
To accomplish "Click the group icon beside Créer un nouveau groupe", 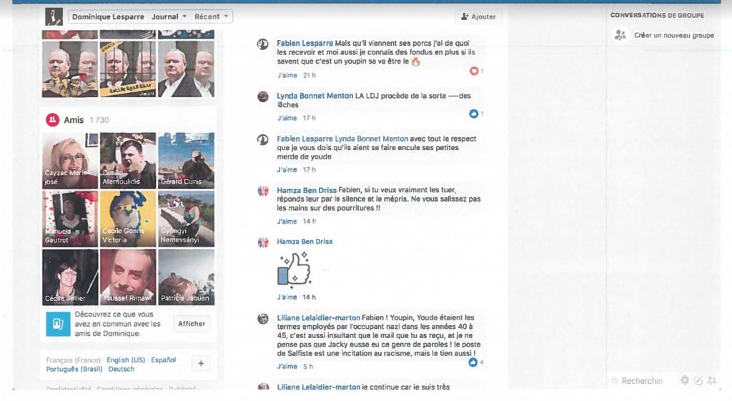I will click(620, 35).
